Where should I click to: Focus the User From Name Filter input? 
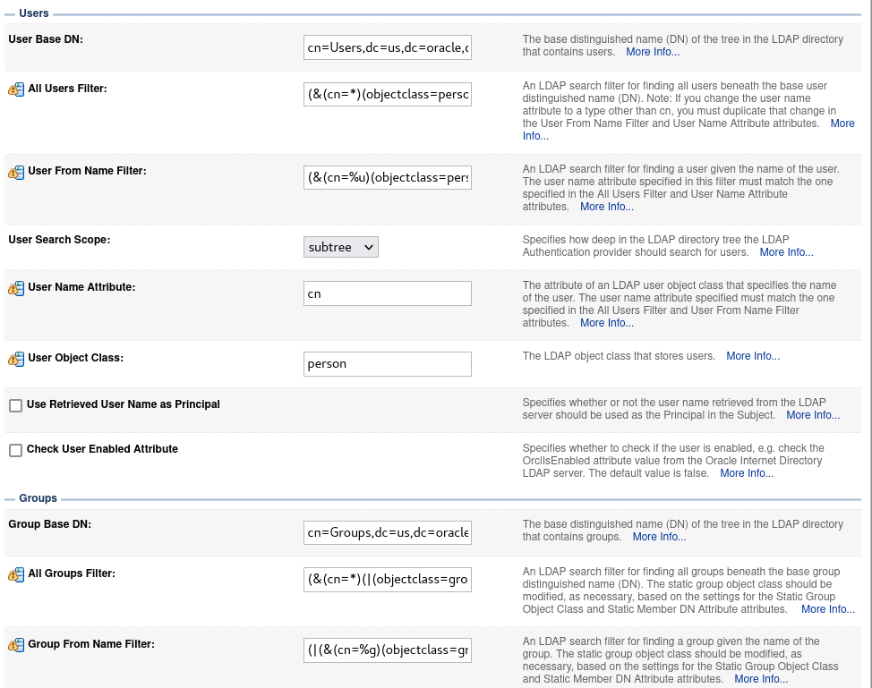(x=387, y=177)
